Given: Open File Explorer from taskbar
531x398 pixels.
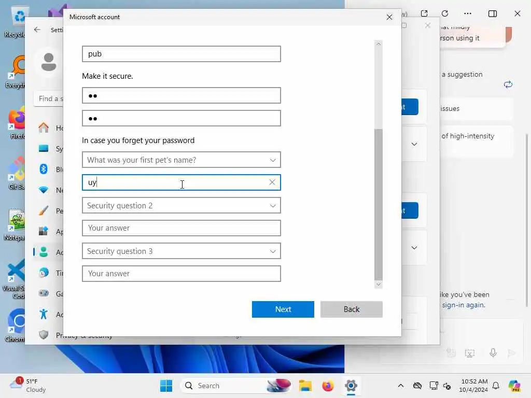Looking at the screenshot, I should (305, 386).
